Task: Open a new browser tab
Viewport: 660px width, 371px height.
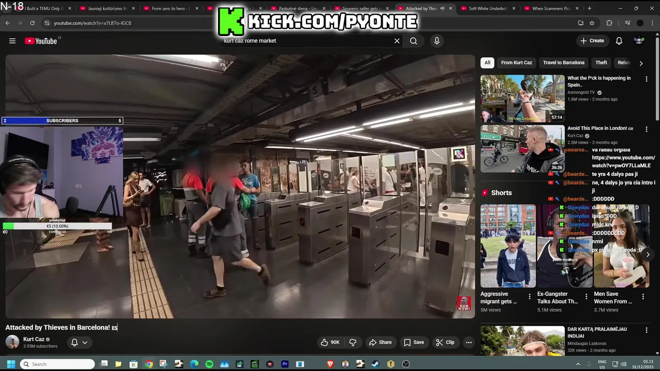Action: click(x=589, y=8)
